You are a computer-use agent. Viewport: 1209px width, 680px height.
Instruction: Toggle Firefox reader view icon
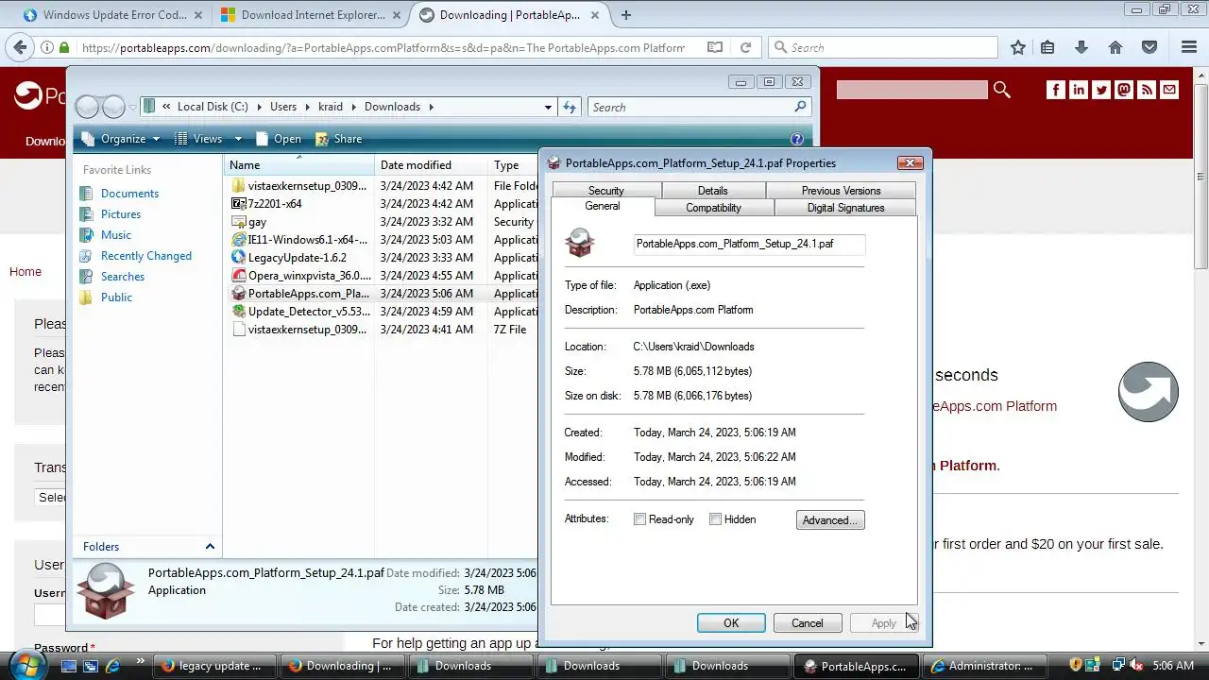tap(715, 47)
